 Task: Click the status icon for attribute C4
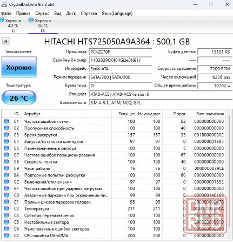click(6, 215)
